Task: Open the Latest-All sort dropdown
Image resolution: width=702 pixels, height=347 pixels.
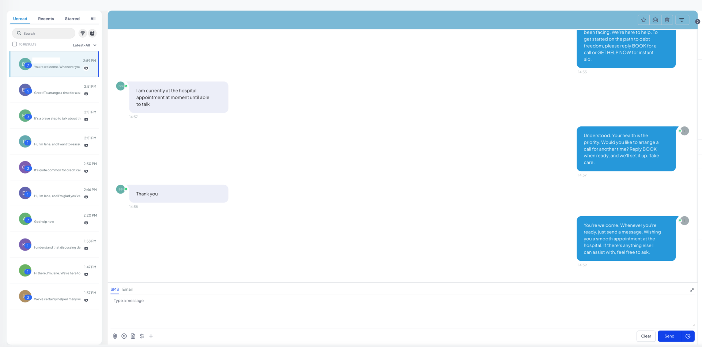Action: point(84,45)
